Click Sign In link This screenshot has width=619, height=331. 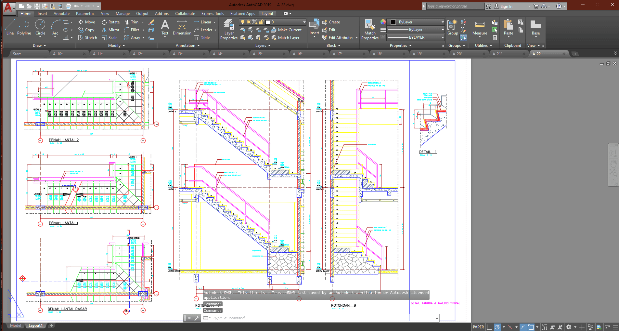click(x=506, y=6)
